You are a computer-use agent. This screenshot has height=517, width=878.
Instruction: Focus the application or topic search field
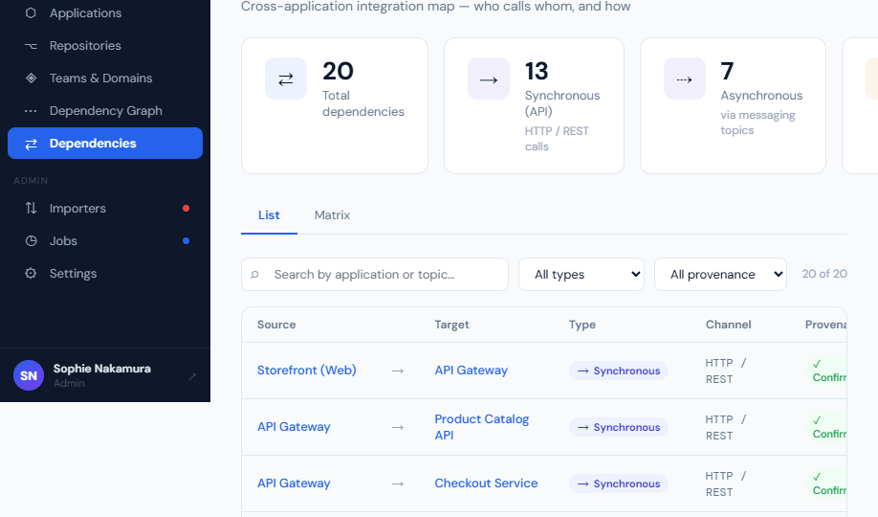[375, 274]
